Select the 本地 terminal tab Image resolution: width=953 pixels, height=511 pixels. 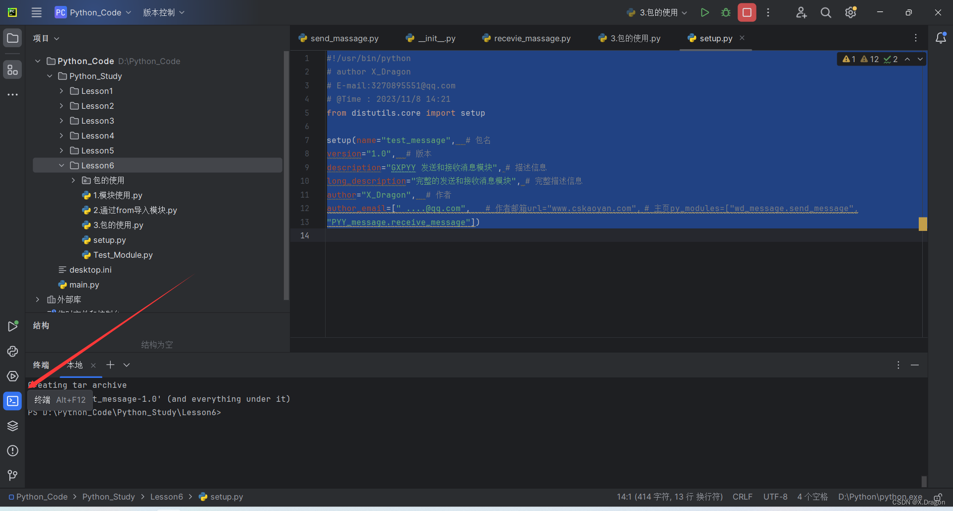75,365
